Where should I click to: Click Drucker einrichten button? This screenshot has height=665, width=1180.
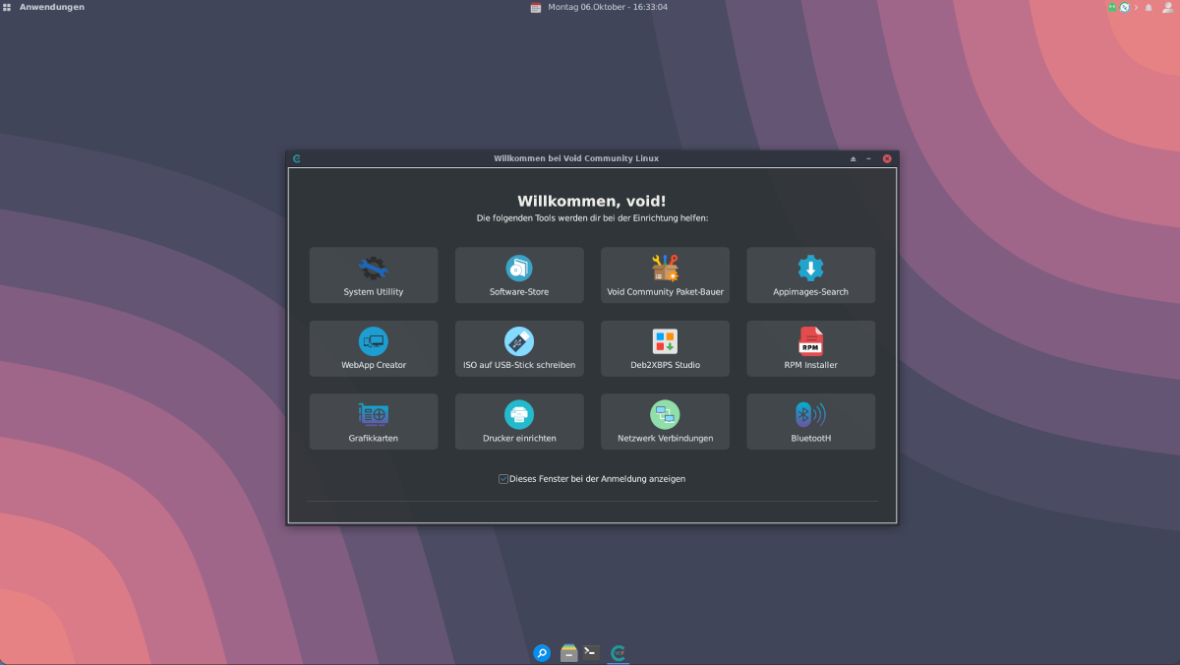tap(519, 422)
